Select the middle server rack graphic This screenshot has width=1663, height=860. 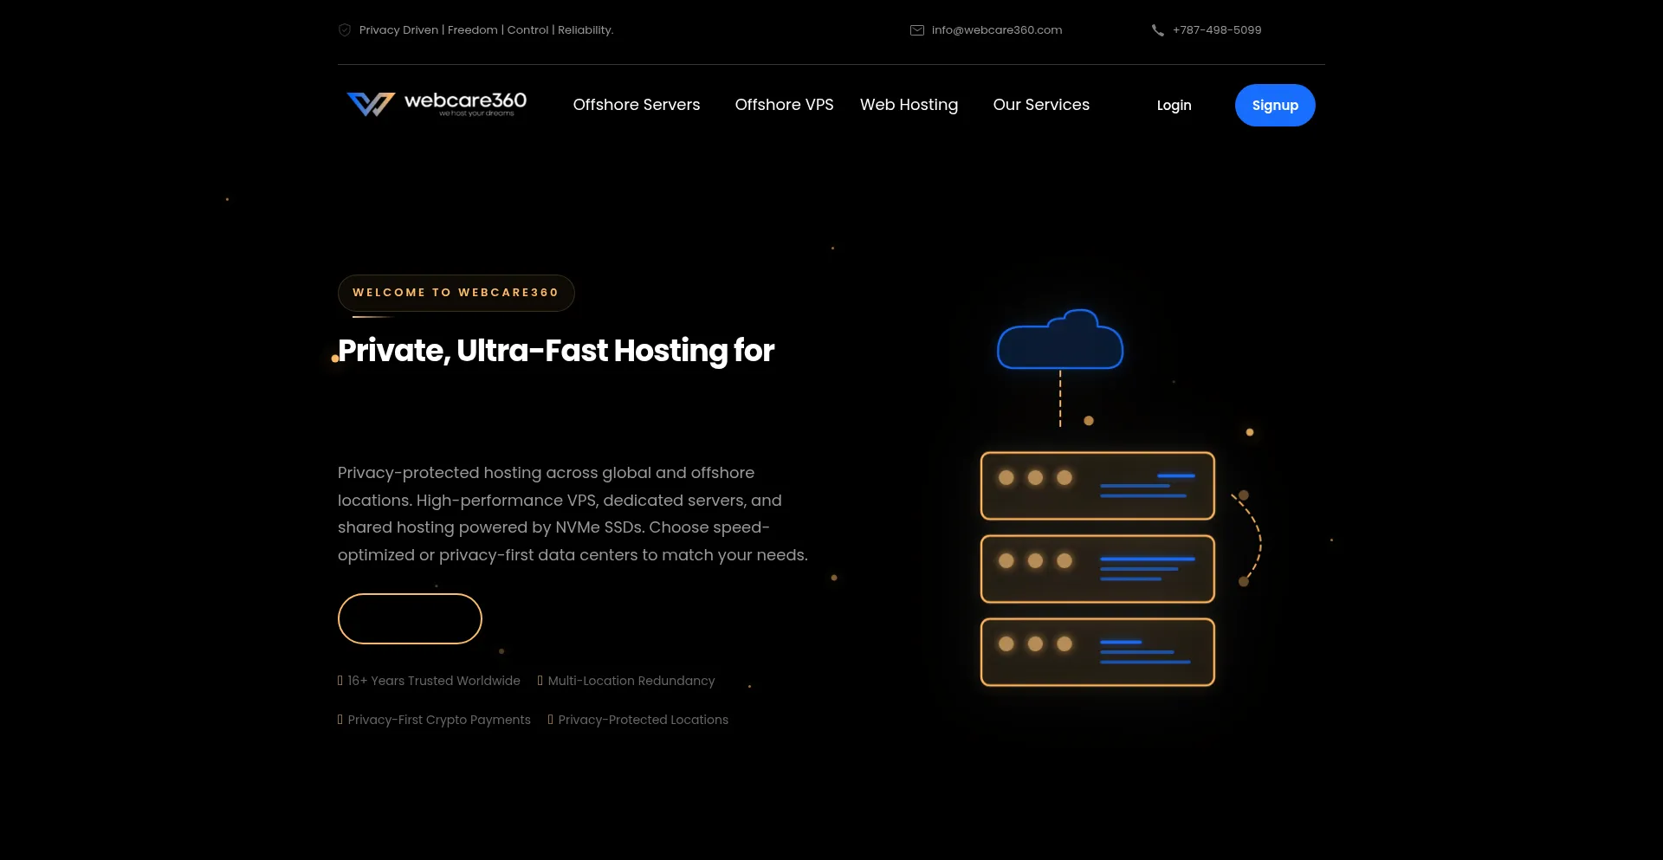click(x=1097, y=569)
